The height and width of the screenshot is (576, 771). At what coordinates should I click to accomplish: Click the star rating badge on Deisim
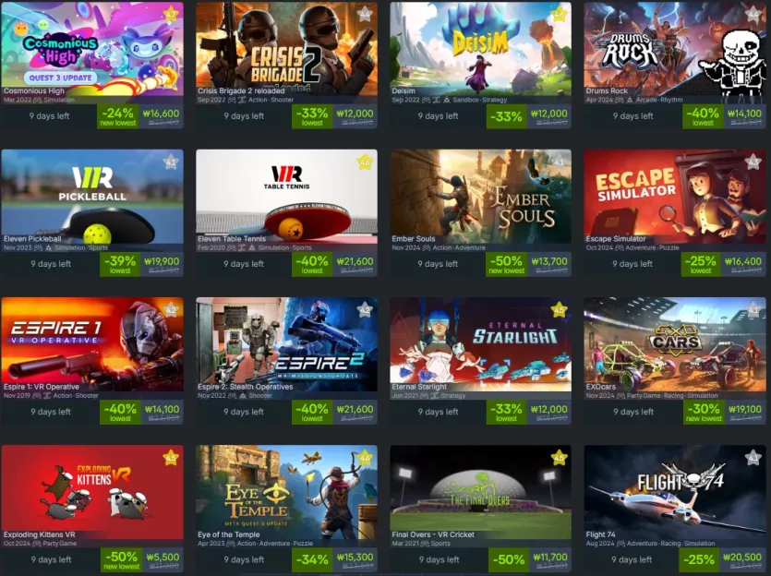(559, 13)
